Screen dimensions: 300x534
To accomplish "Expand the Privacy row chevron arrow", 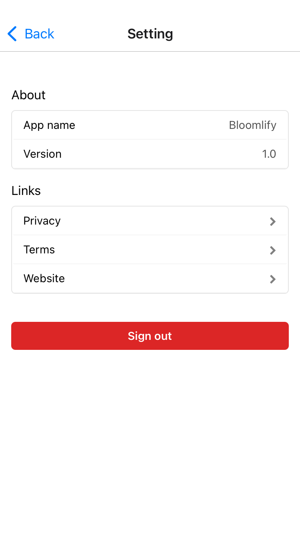I will point(273,221).
